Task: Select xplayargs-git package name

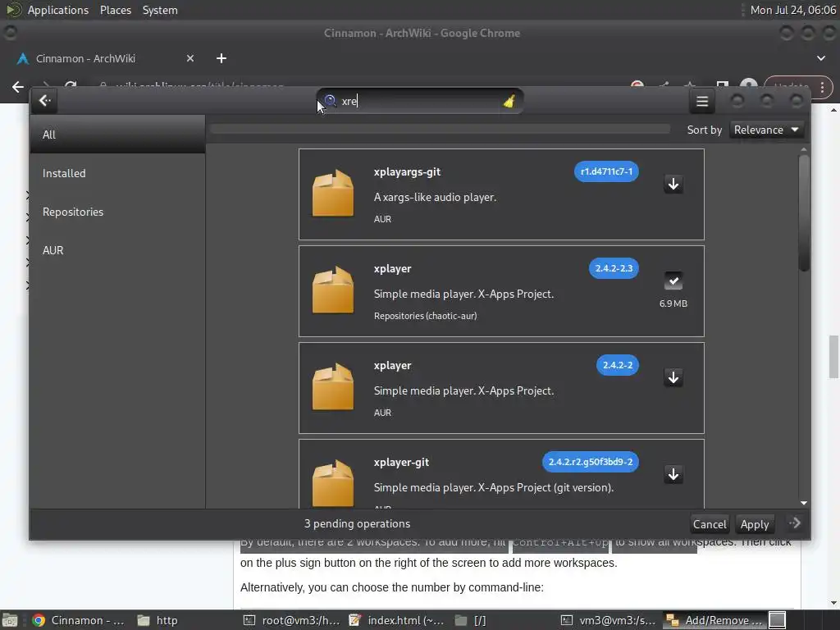Action: pos(407,171)
